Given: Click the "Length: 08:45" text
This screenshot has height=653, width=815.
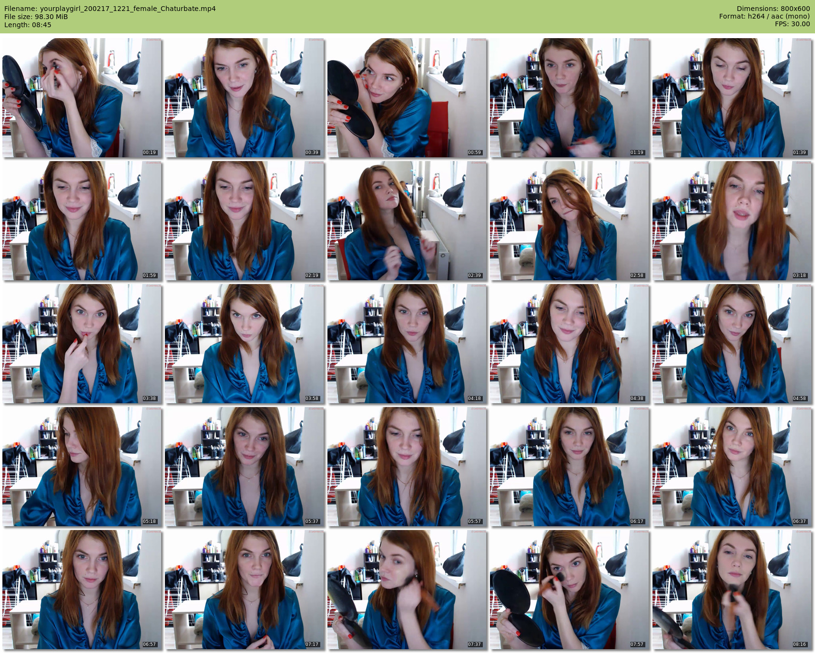Looking at the screenshot, I should [x=28, y=25].
